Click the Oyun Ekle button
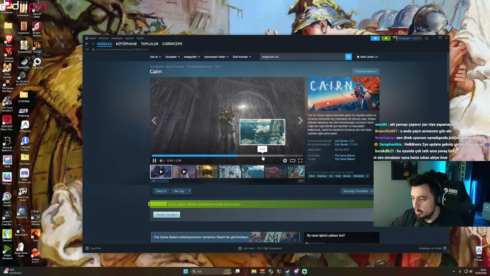 tap(93, 248)
